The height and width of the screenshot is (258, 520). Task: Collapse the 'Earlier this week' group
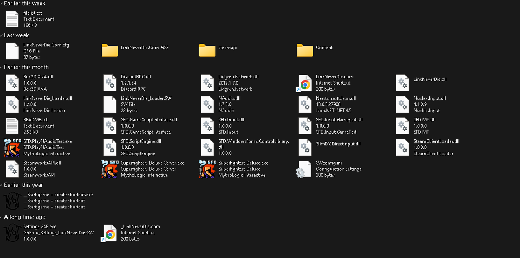point(2,4)
